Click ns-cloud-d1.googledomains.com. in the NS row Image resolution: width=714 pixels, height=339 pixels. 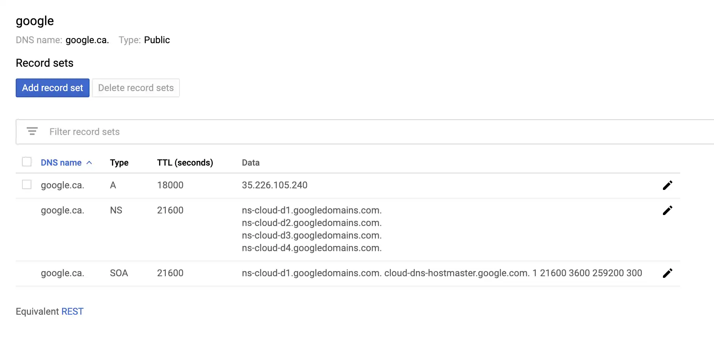click(x=312, y=210)
